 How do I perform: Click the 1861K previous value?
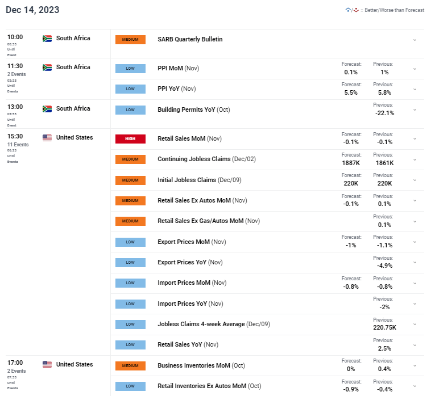pos(384,163)
